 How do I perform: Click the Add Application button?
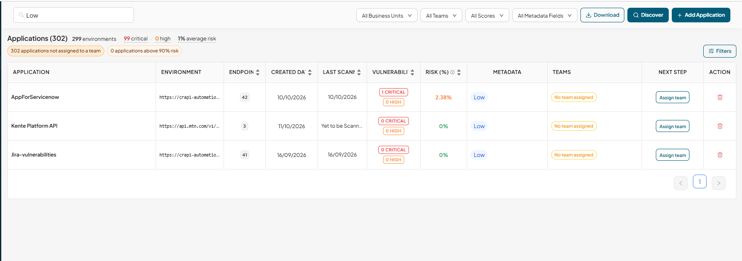[701, 15]
